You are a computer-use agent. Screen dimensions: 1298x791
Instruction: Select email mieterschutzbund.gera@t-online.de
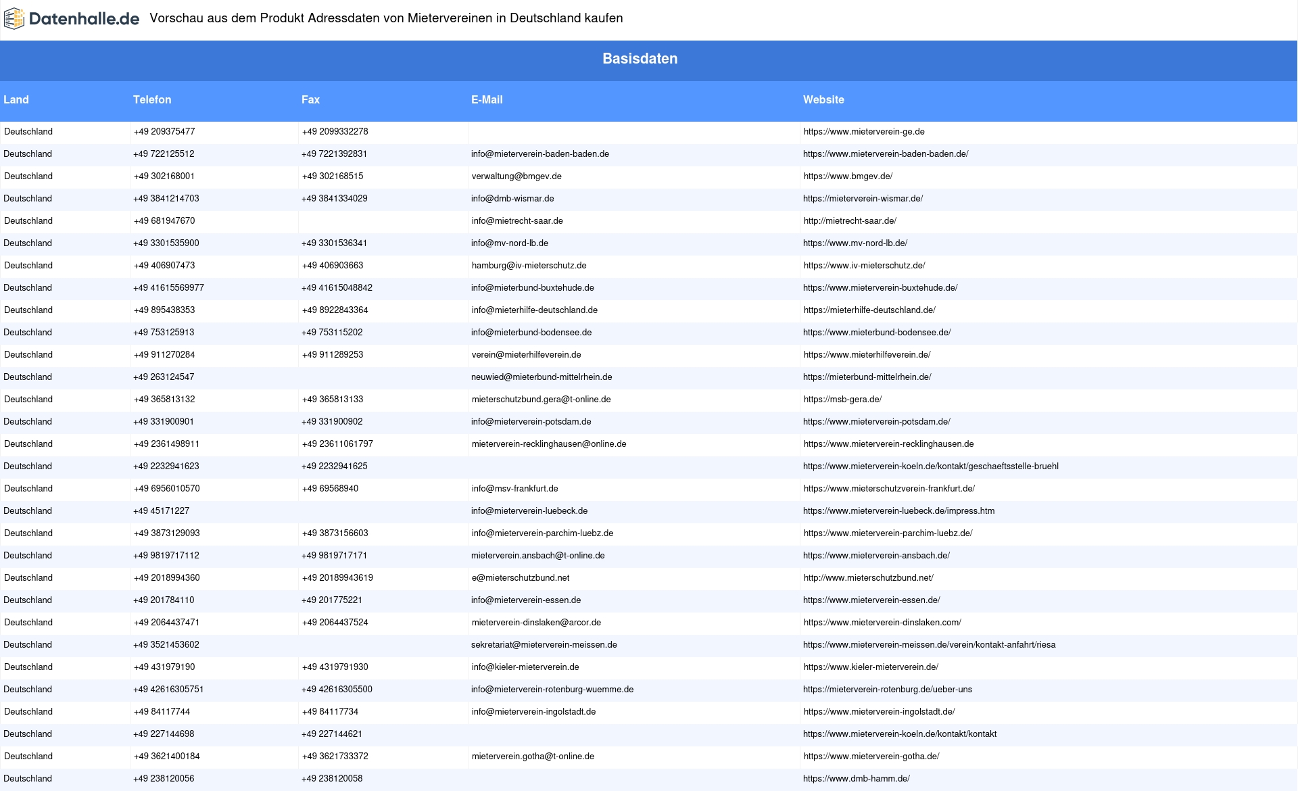tap(542, 400)
